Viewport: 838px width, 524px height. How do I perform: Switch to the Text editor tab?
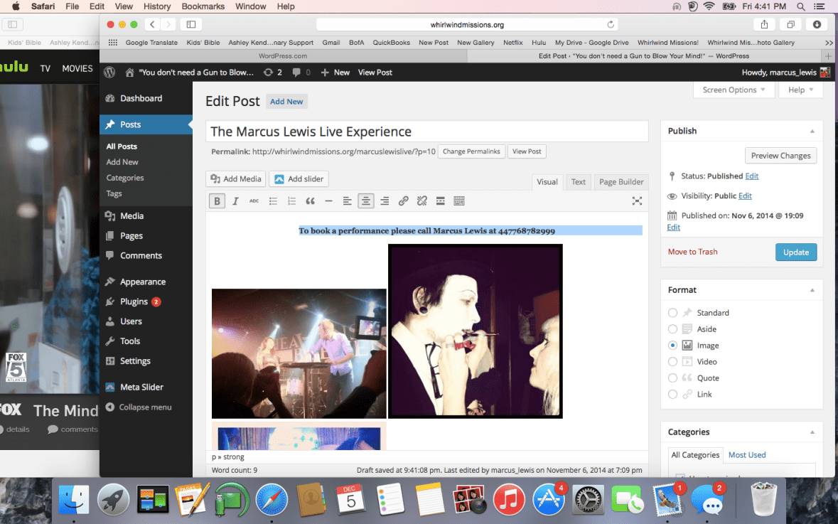tap(578, 181)
